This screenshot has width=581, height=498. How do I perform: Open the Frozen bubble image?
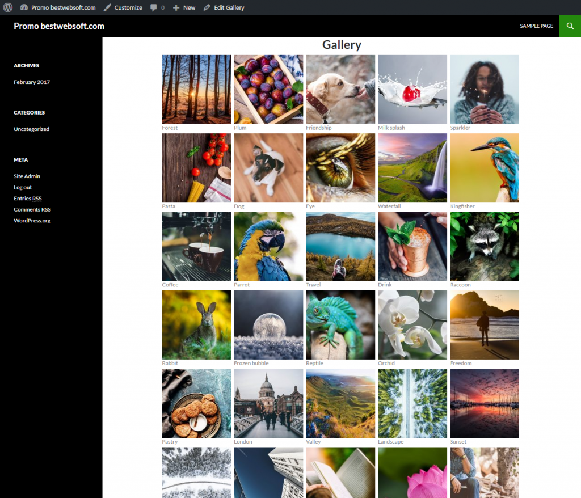point(268,325)
